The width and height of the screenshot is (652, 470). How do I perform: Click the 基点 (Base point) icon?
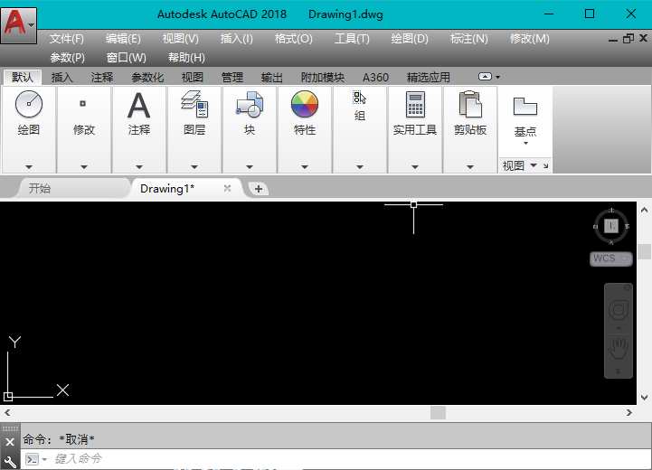point(525,107)
